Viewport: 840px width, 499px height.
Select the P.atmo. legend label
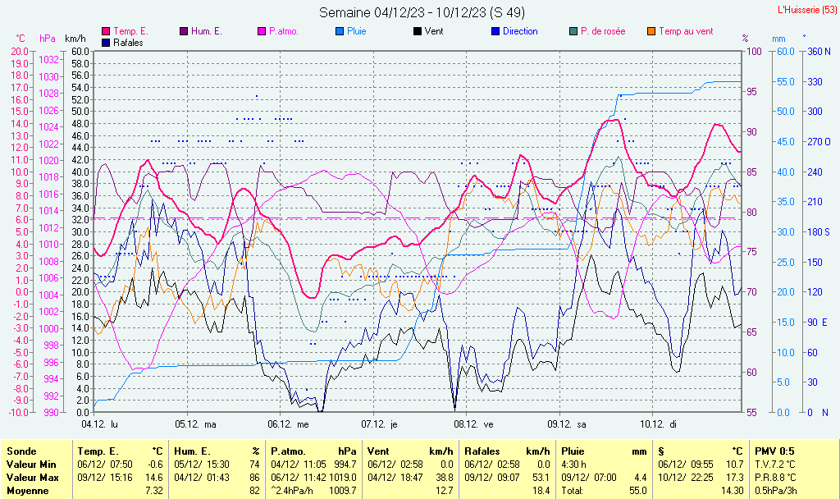284,32
